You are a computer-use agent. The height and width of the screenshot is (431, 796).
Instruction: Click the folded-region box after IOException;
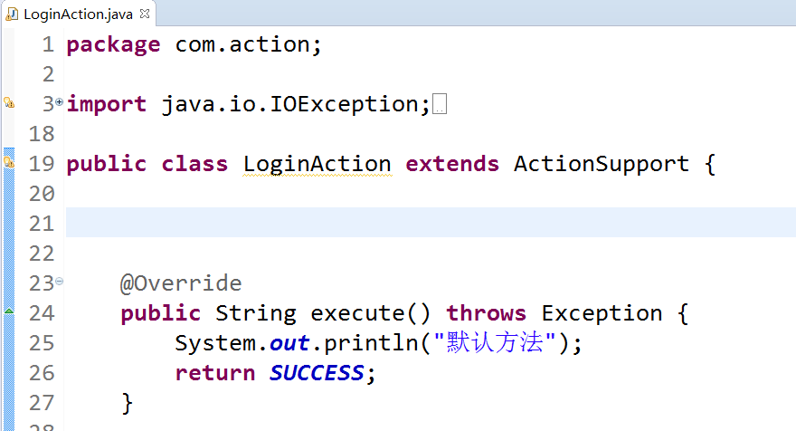pyautogui.click(x=440, y=104)
